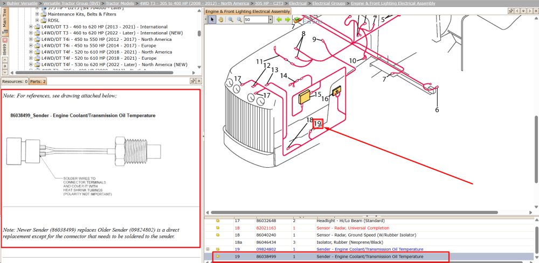The height and width of the screenshot is (263, 539).
Task: Select the arrow pointer tool in diagram toolbar
Action: click(212, 19)
